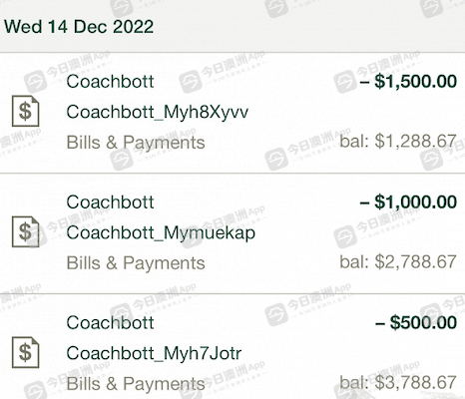This screenshot has width=465, height=399.
Task: Click the bal: $3,788.67 balance label
Action: pos(398,383)
